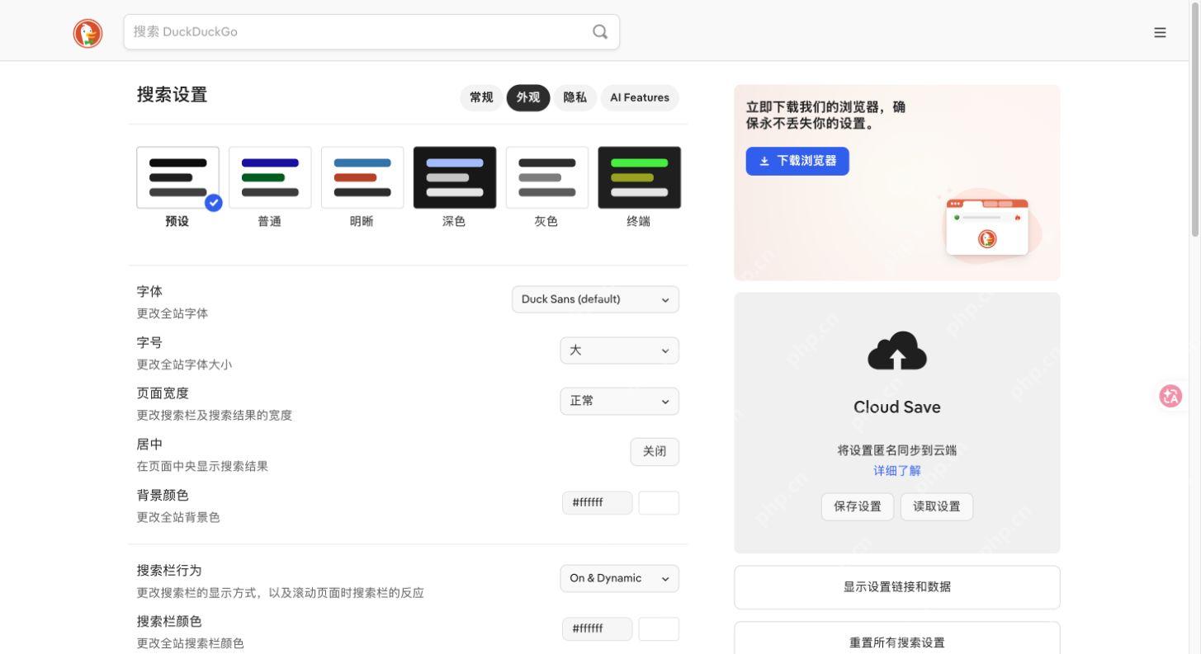Click the blue checkmark on the 预设 theme
The width and height of the screenshot is (1201, 654).
pos(213,203)
